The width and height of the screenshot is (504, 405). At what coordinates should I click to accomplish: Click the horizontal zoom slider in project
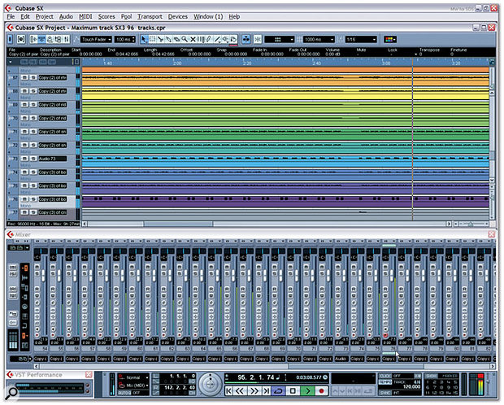point(471,224)
